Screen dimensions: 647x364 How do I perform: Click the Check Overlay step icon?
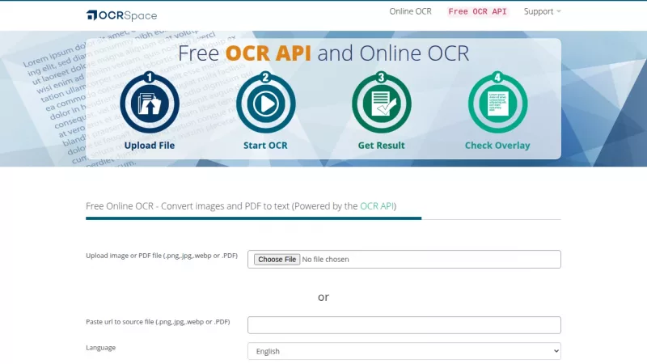pos(497,102)
